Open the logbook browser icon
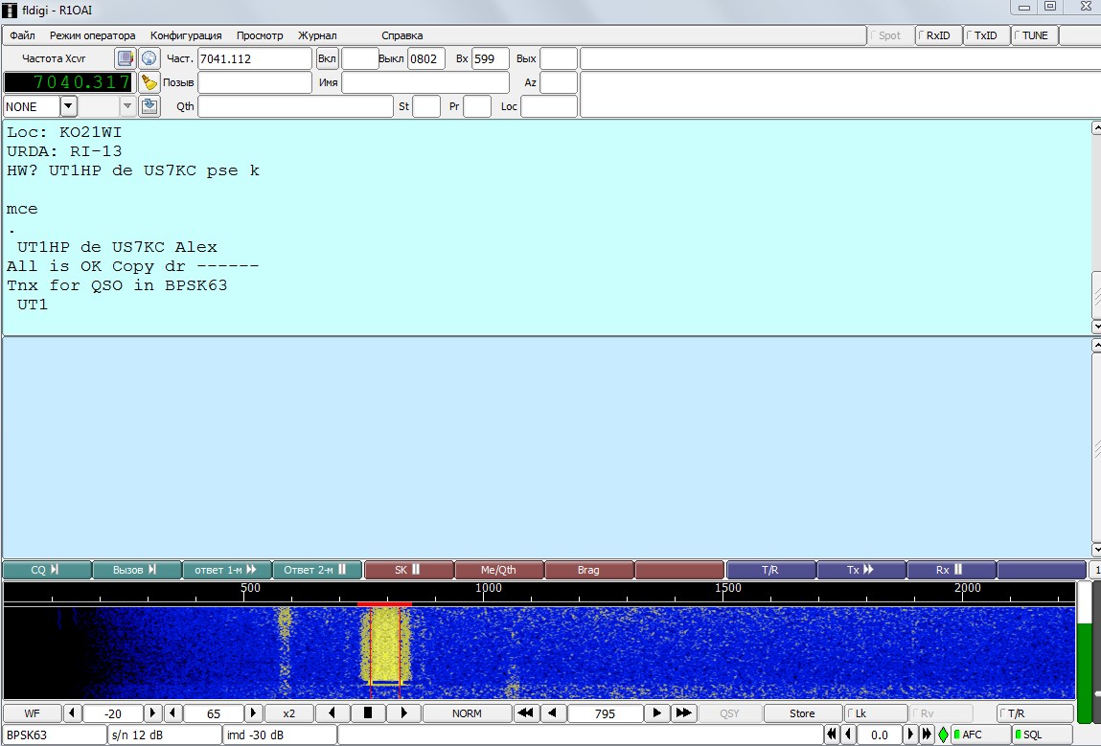 click(126, 58)
